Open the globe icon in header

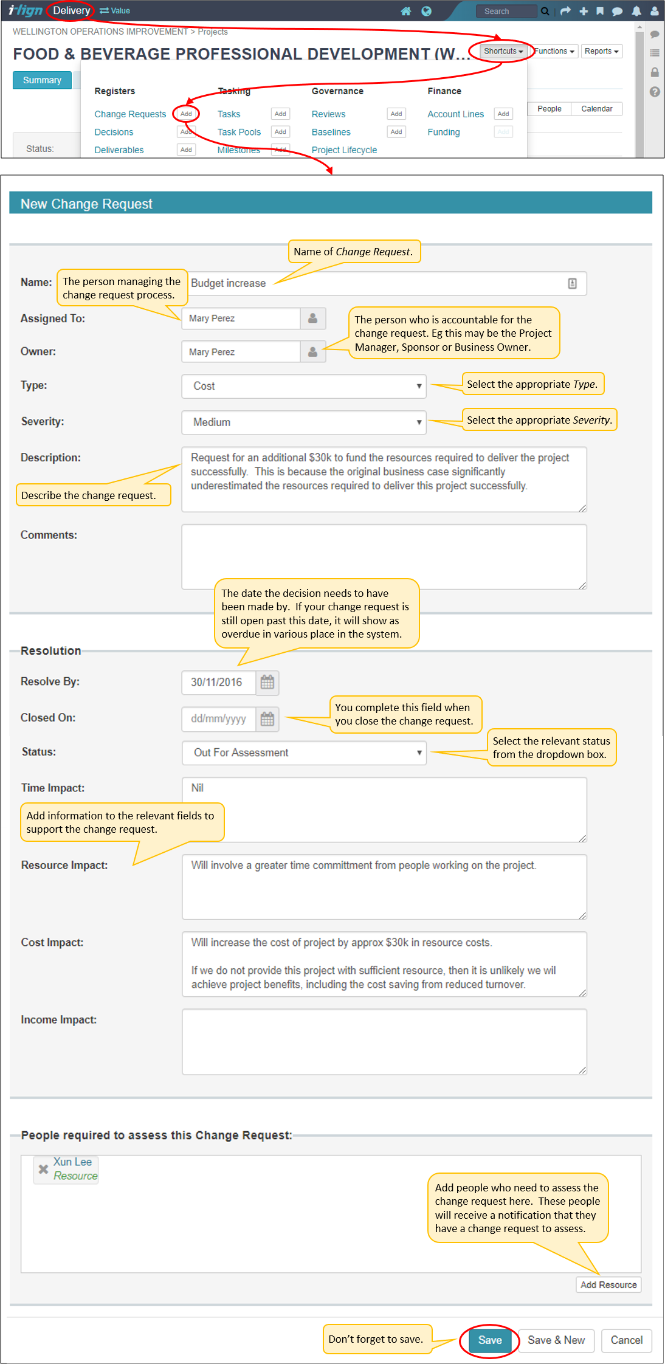pyautogui.click(x=426, y=11)
